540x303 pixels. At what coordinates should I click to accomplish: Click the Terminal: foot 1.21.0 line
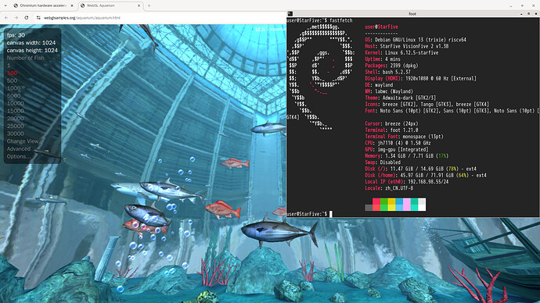[x=391, y=130]
